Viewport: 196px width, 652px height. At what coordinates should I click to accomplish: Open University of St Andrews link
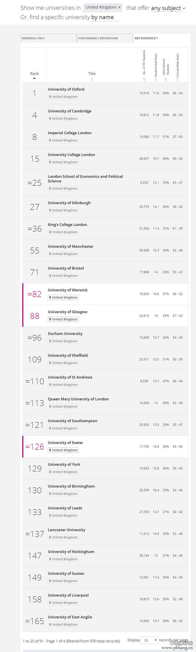pyautogui.click(x=70, y=377)
